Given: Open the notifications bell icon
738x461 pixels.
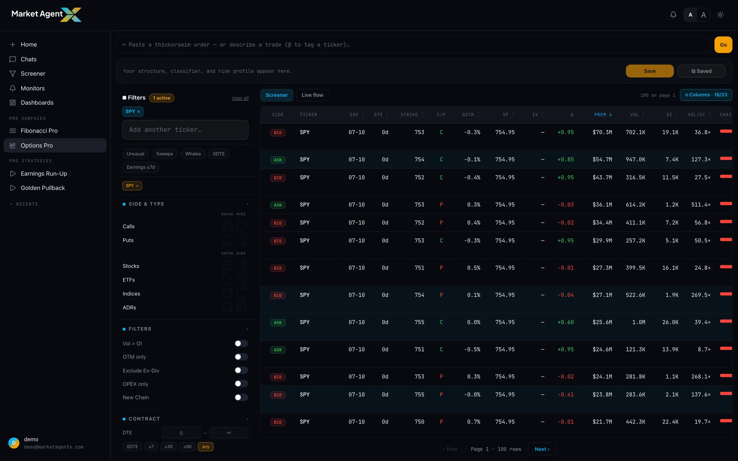Looking at the screenshot, I should click(x=673, y=15).
